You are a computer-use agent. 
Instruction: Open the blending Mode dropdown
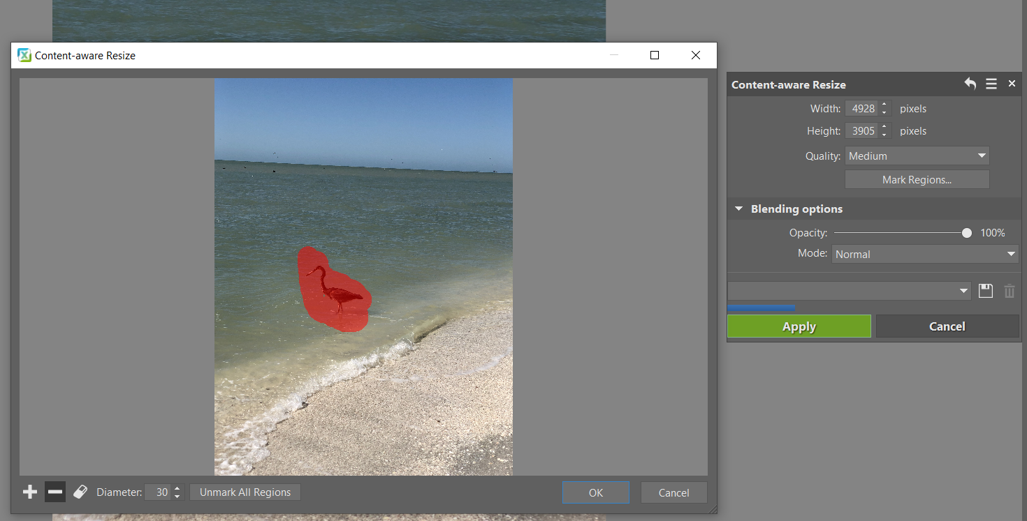point(925,254)
